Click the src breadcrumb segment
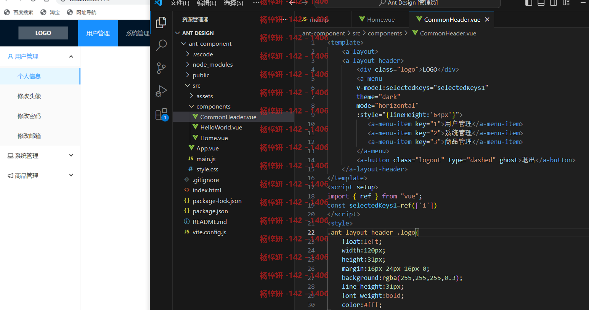The width and height of the screenshot is (589, 310). point(356,33)
